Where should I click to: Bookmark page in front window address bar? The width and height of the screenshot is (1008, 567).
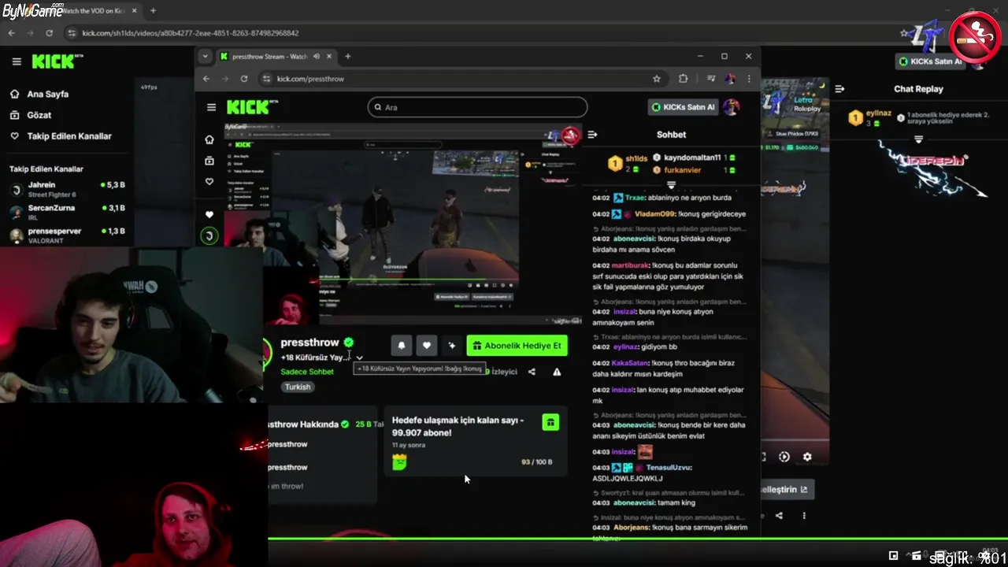click(x=657, y=79)
